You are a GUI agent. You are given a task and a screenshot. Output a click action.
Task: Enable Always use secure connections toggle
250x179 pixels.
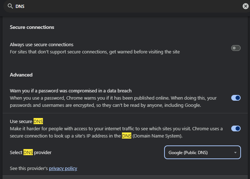[x=236, y=48]
